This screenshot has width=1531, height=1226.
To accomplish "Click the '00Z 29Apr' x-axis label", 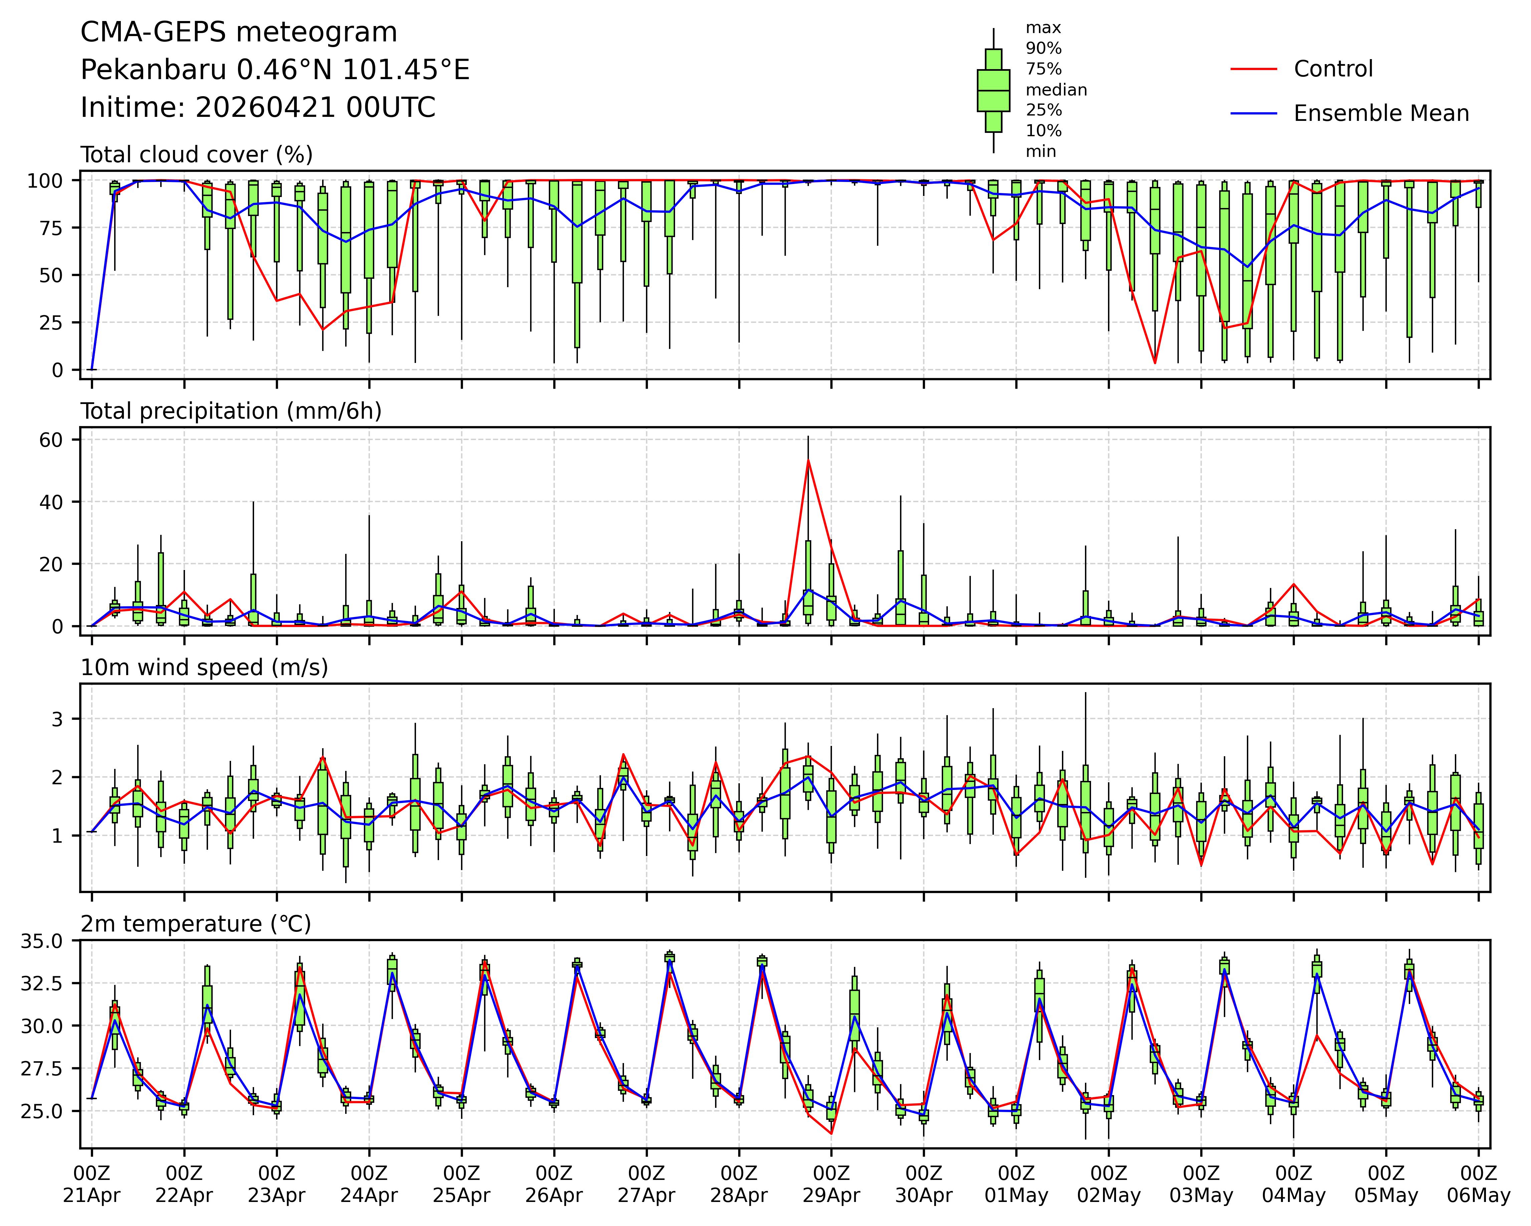I will [831, 1183].
